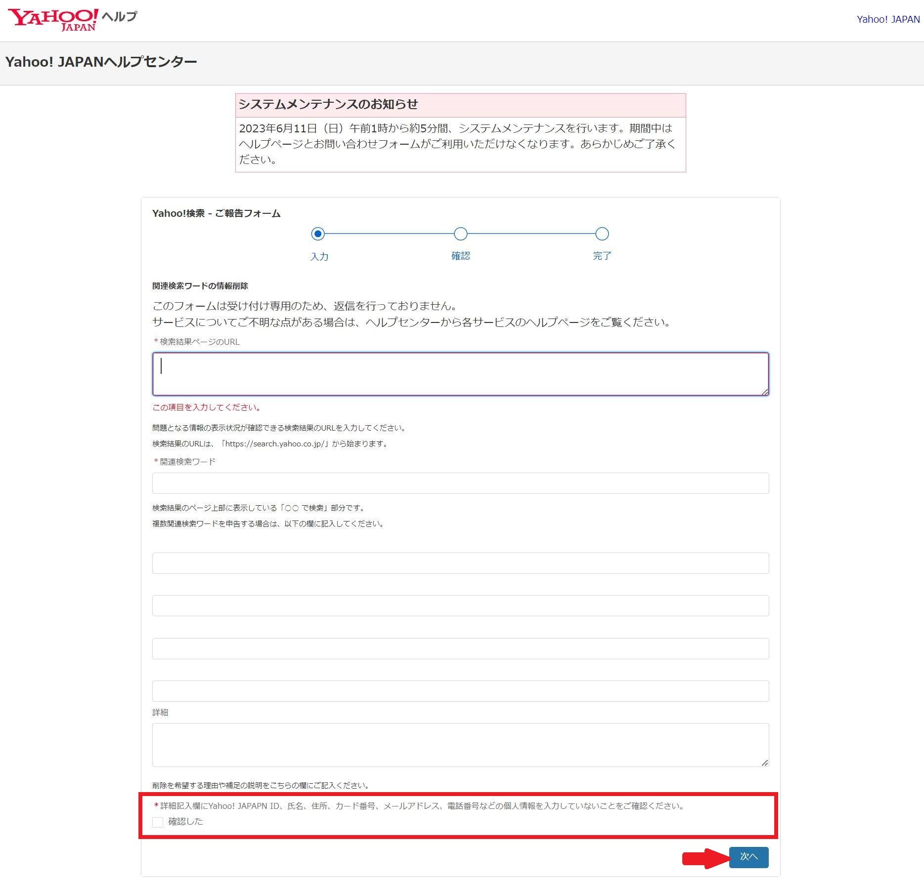The image size is (924, 880).
Task: Click the resize handle of 詳細 text area
Action: pos(764,762)
